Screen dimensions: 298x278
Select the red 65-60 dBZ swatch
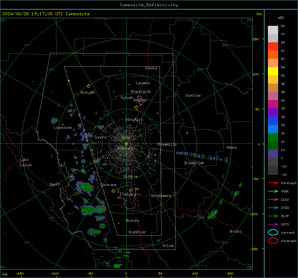pos(273,46)
